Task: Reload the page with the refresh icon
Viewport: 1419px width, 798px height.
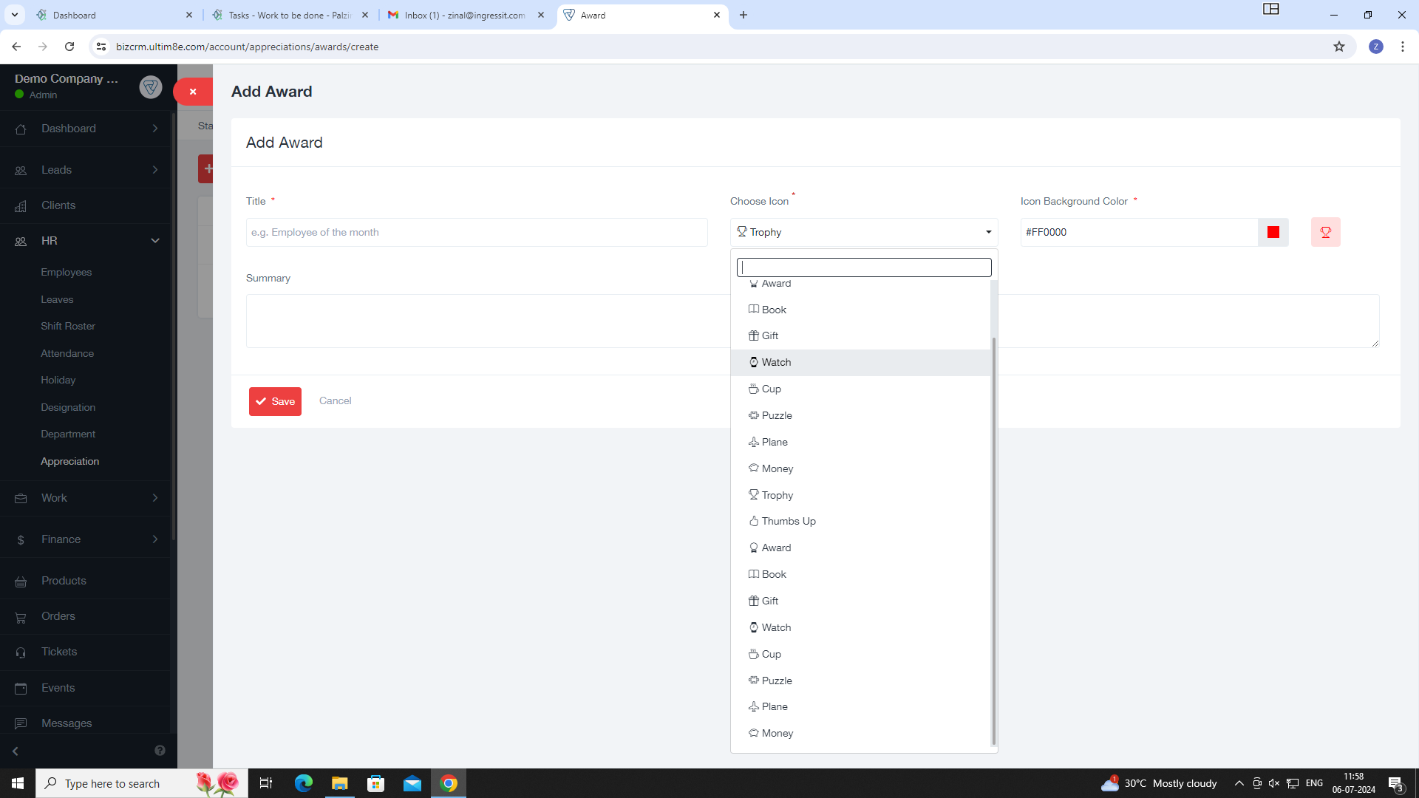Action: point(69,47)
